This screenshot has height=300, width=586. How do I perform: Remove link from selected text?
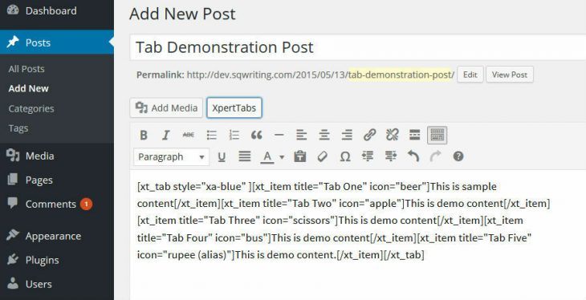click(392, 135)
